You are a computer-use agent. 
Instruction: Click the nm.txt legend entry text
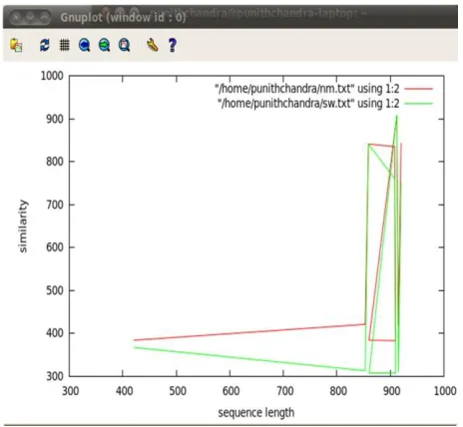307,89
